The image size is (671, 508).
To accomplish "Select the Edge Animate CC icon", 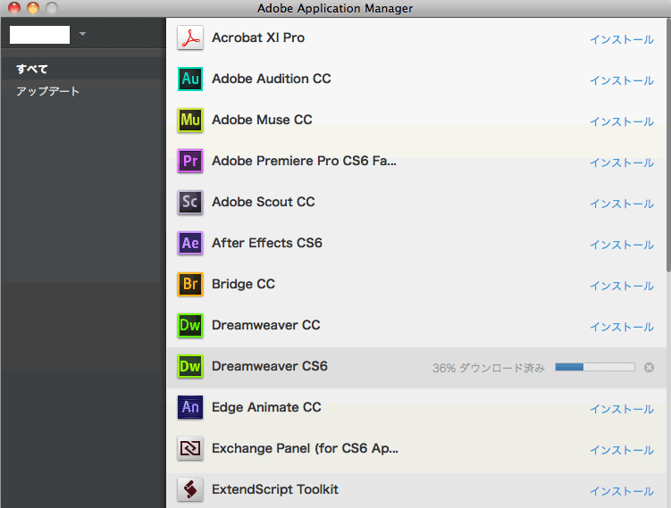I will pyautogui.click(x=190, y=407).
